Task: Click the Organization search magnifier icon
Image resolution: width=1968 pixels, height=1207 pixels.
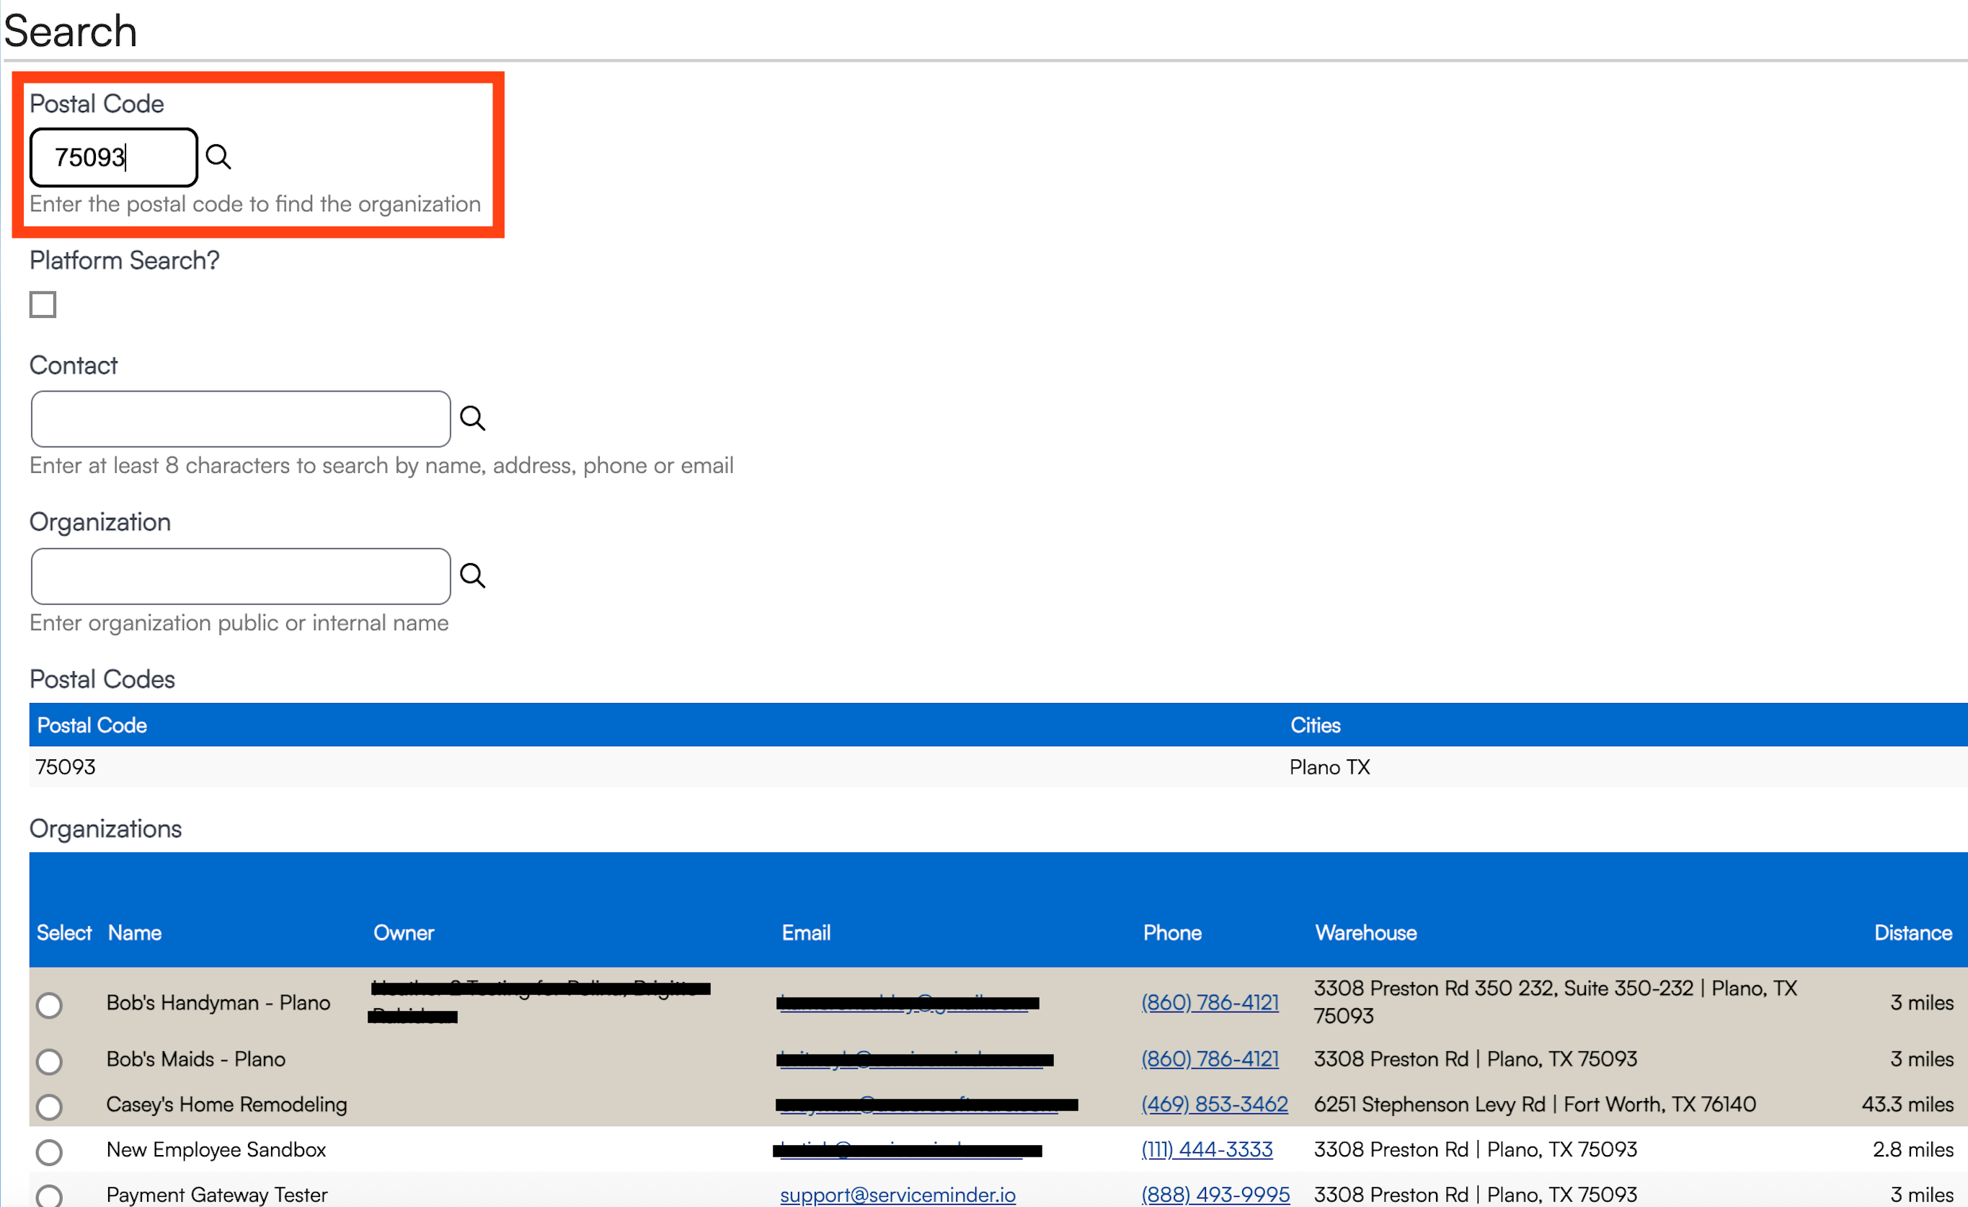Action: coord(473,575)
